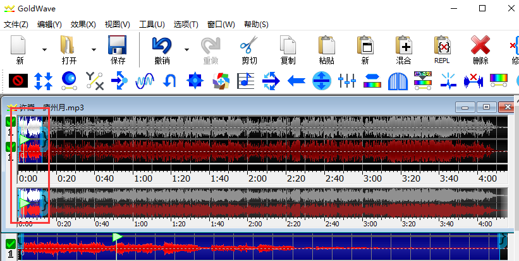Click the green playback marker in the bottom window

coord(117,236)
